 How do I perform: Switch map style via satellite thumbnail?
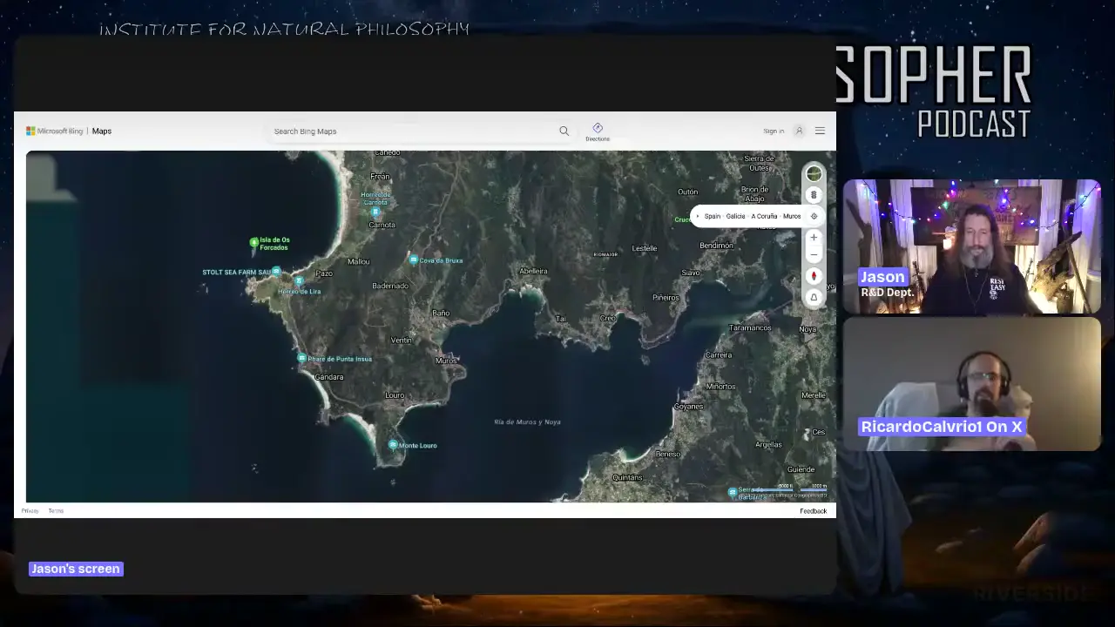pyautogui.click(x=814, y=173)
